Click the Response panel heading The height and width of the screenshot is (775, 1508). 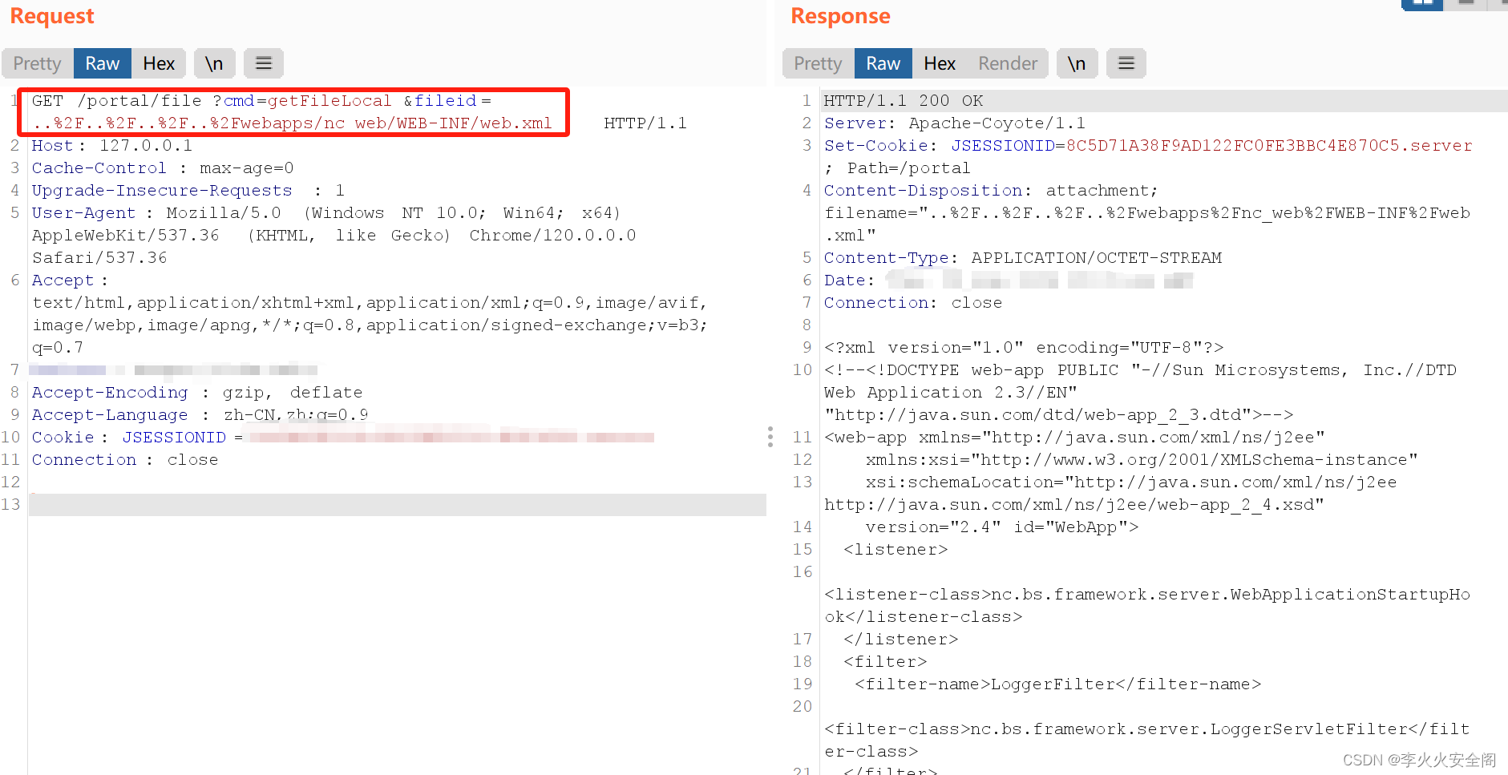[x=840, y=16]
